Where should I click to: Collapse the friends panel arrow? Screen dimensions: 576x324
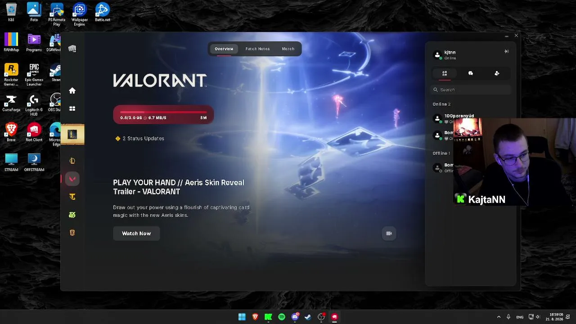(506, 51)
